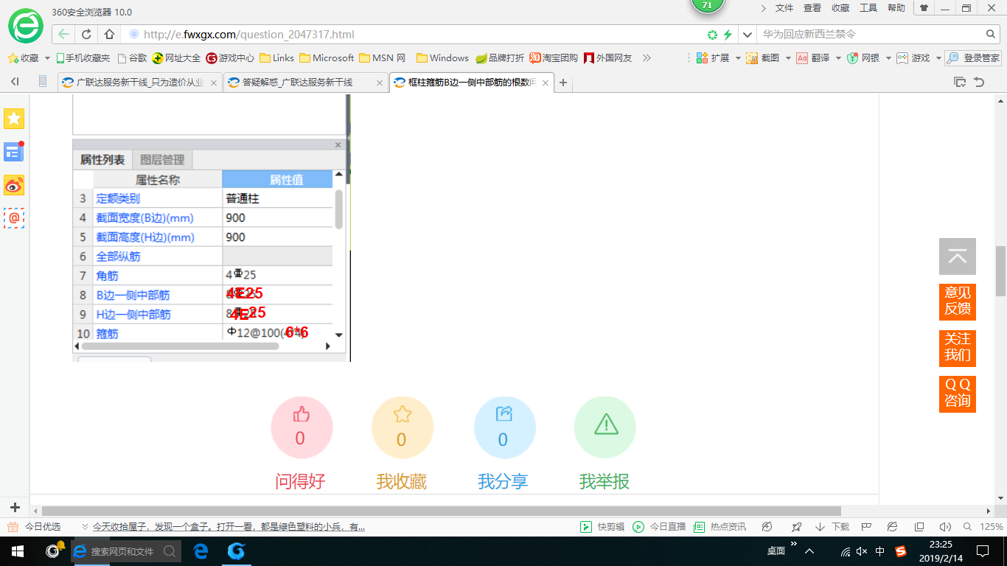The width and height of the screenshot is (1007, 566).
Task: Open the 翻译 translate dropdown arrow
Action: coord(837,58)
